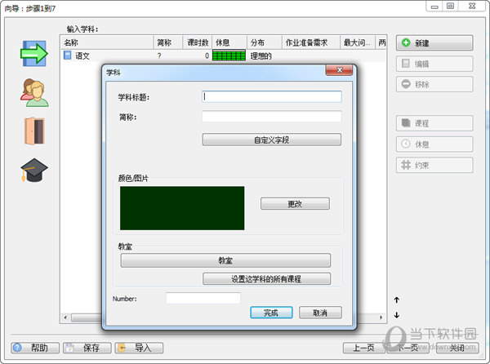Click scrollbar right arrow in subject list
Viewport: 490px width, 364px height.
point(381,317)
